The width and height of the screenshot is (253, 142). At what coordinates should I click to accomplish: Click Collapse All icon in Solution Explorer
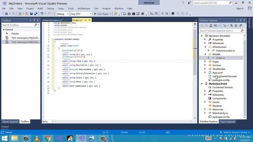(240, 26)
